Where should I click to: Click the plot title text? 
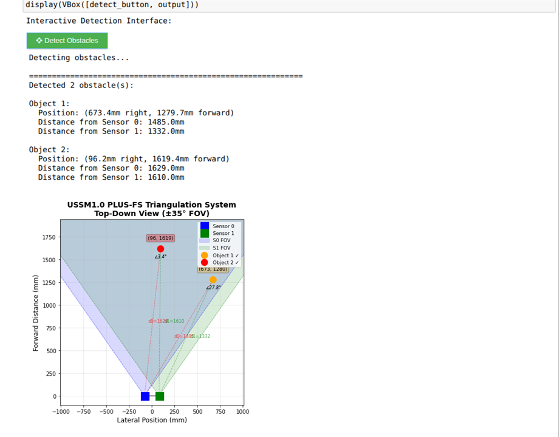click(x=152, y=209)
